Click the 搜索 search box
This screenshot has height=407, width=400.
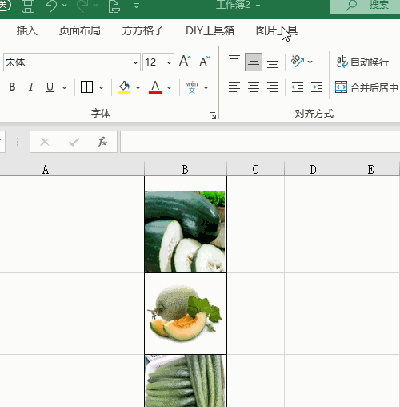(x=366, y=6)
